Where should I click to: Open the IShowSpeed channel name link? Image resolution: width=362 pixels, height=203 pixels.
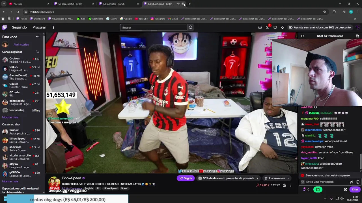[71, 178]
